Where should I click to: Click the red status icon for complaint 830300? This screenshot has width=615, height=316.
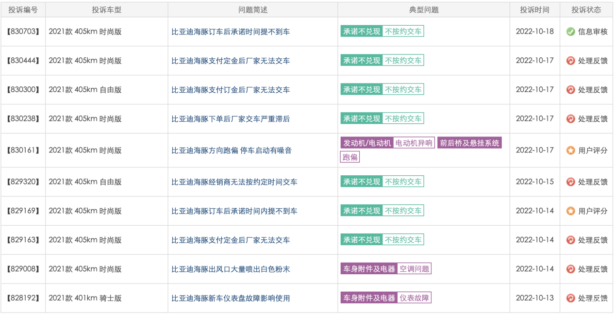[x=571, y=90]
